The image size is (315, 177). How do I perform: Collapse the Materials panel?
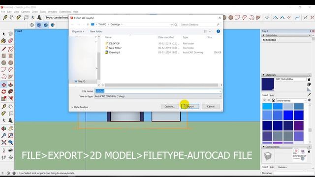click(x=263, y=75)
